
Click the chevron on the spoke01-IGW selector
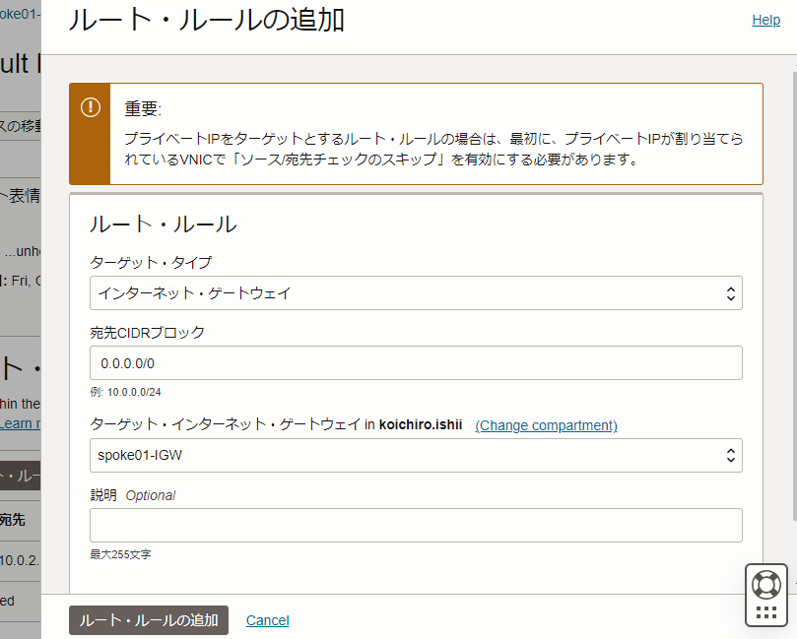click(730, 455)
